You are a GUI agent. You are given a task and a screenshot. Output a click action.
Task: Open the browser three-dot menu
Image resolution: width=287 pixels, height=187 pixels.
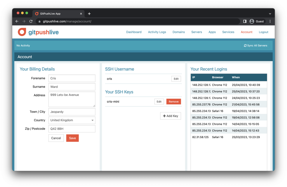270,21
